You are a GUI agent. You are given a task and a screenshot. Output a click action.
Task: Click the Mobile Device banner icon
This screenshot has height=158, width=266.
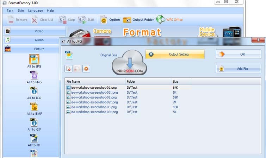(x=207, y=32)
